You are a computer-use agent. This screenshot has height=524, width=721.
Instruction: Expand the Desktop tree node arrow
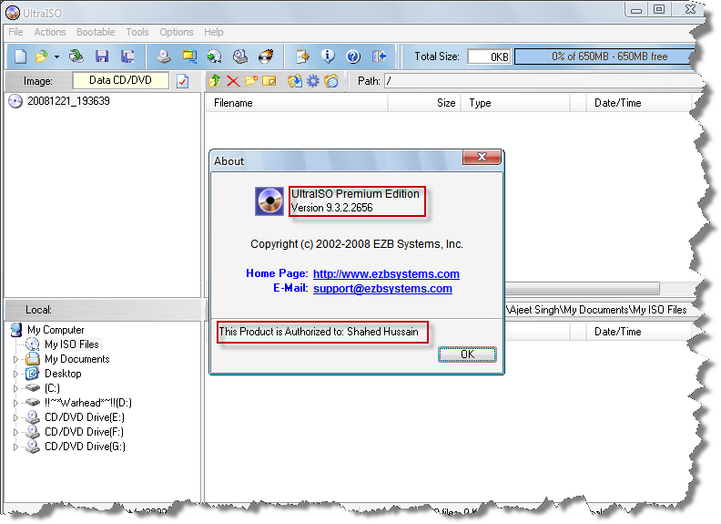tap(15, 374)
